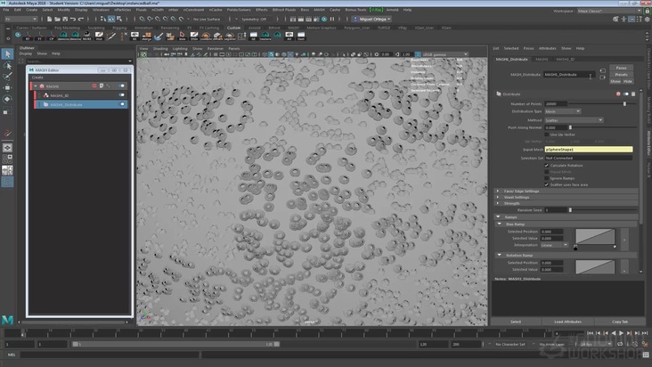Toggle MASH1 network visibility switch
The height and width of the screenshot is (367, 652).
point(122,86)
